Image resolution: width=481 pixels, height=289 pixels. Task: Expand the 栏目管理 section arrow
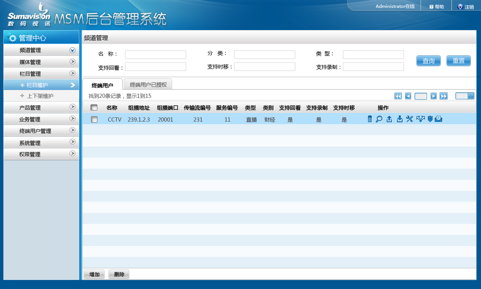[73, 73]
